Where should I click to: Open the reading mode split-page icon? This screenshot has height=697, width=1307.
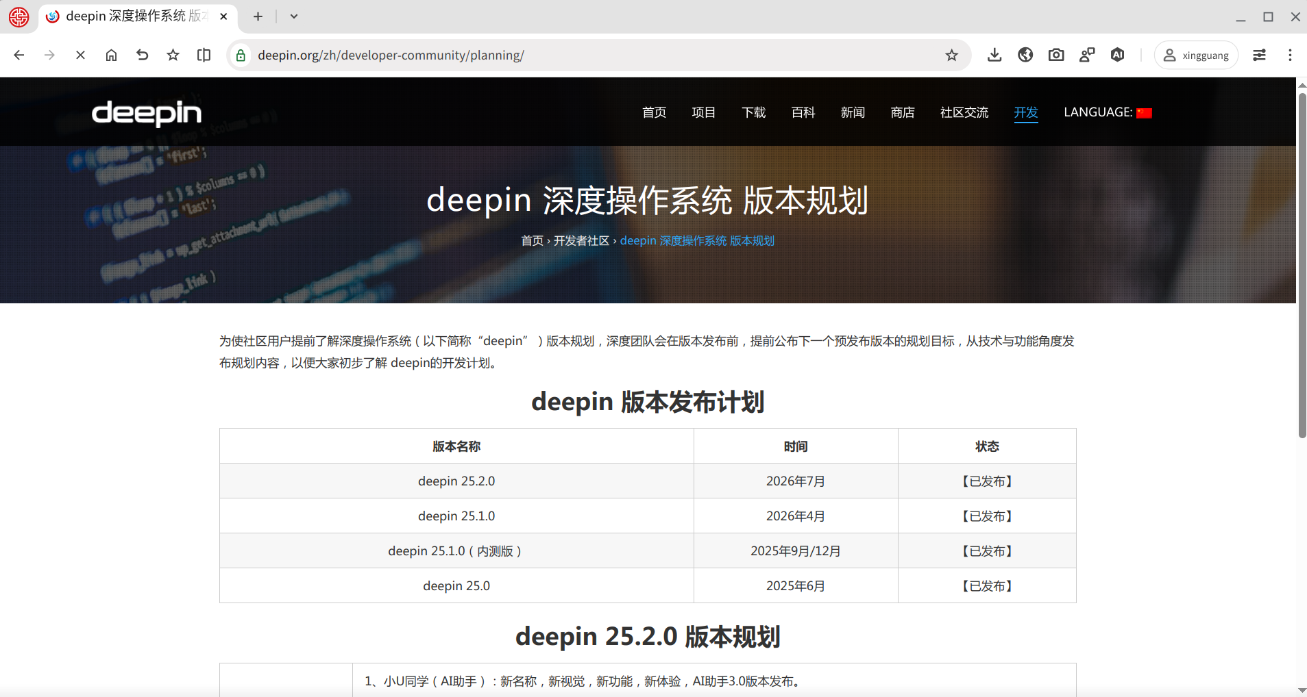(x=204, y=55)
